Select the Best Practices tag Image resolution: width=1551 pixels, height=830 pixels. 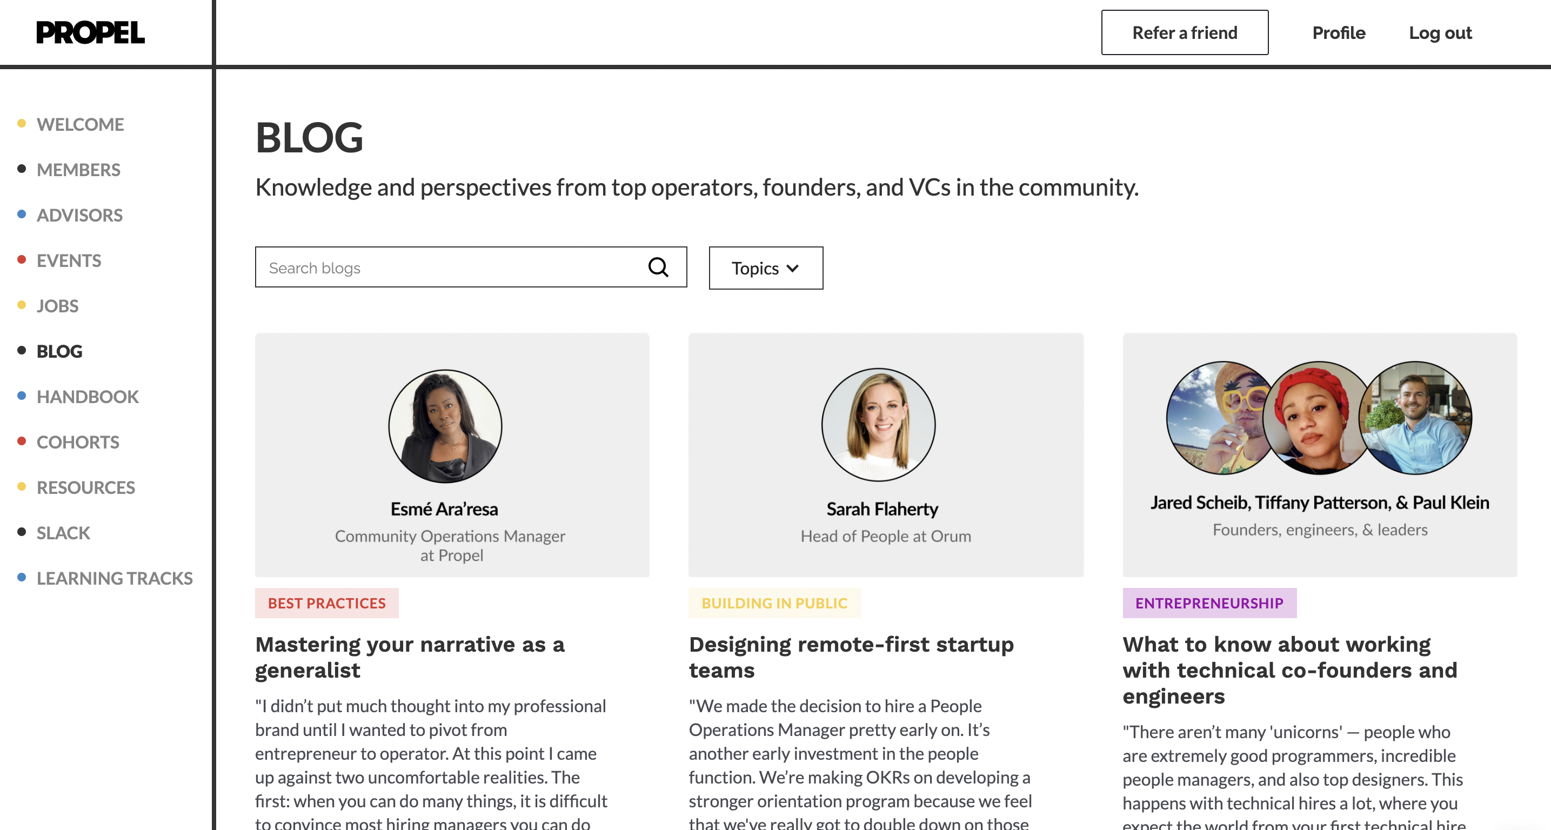(x=327, y=603)
